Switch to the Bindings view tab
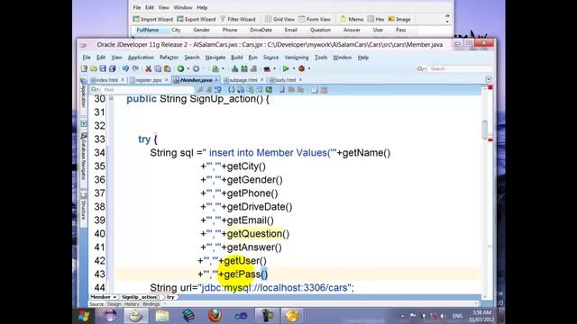The height and width of the screenshot is (324, 577). pyautogui.click(x=151, y=304)
